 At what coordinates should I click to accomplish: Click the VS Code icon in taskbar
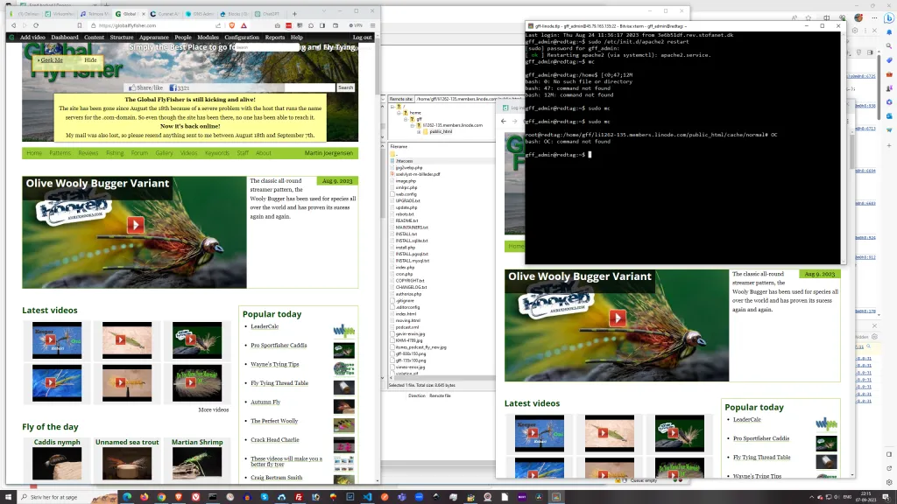(368, 496)
